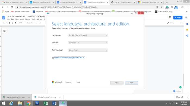Click the address bar URL
Screen dimensions: 190x106
58,7
